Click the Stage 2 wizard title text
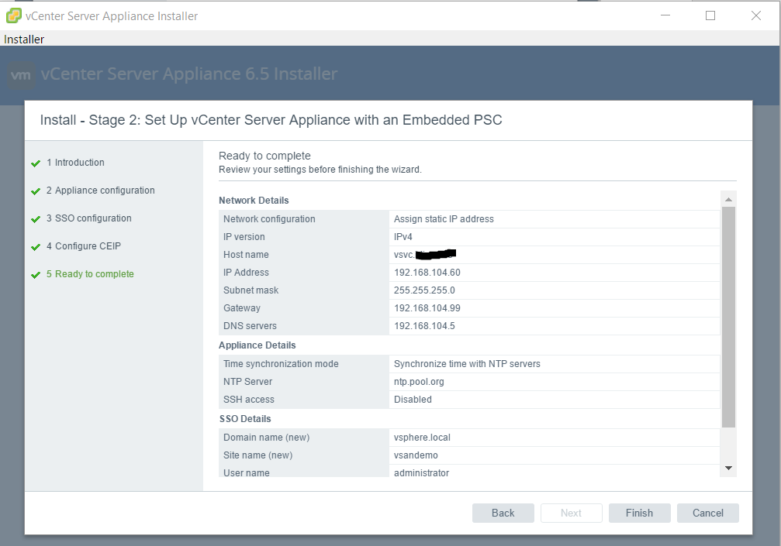This screenshot has width=781, height=546. tap(271, 120)
